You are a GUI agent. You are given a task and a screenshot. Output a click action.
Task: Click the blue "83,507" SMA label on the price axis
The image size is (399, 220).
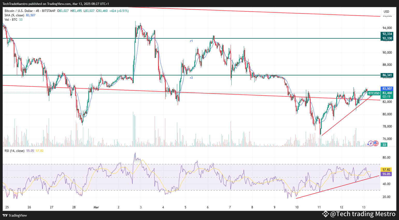(387, 89)
